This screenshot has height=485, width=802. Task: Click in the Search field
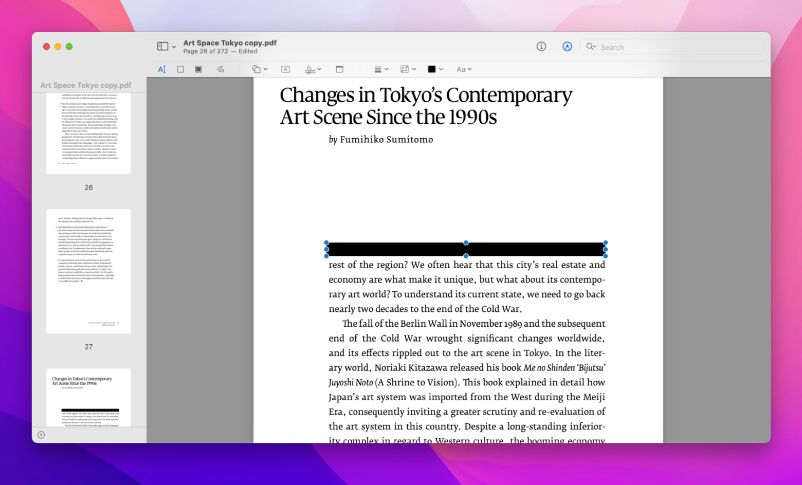pyautogui.click(x=672, y=47)
